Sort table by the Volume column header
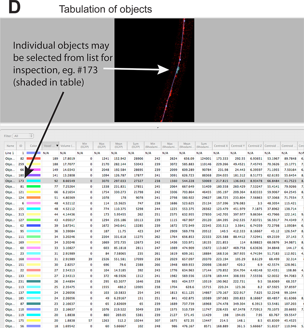Image resolution: width=304 pixels, height=328 pixels. click(x=67, y=146)
